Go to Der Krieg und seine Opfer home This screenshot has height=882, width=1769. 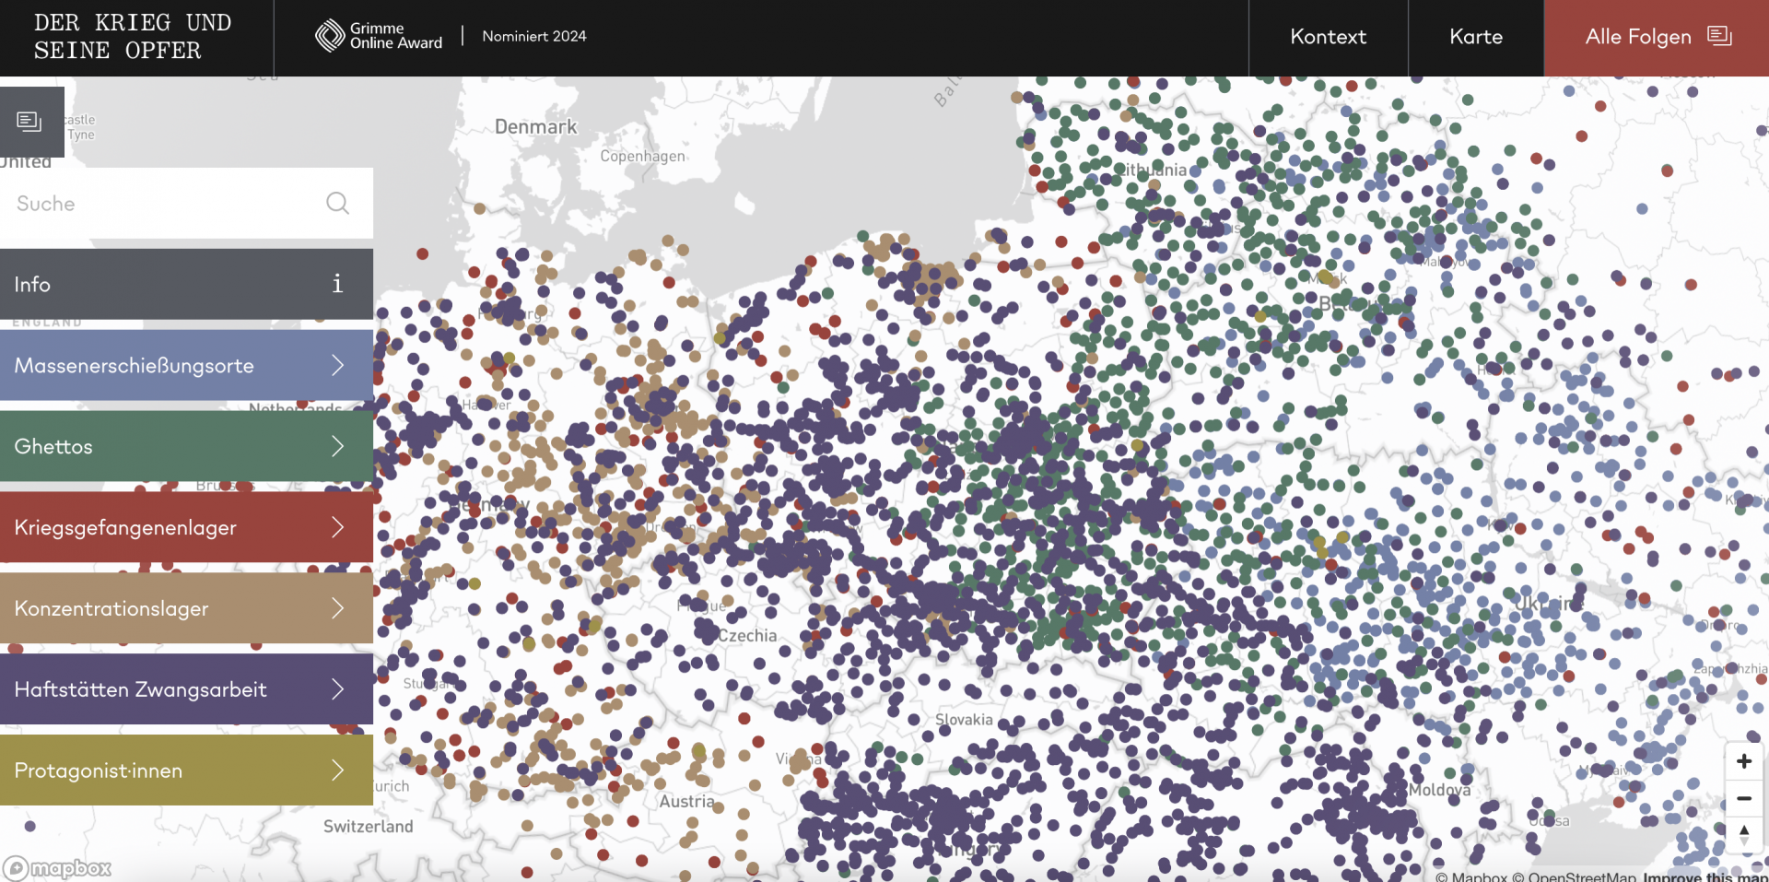[x=133, y=37]
